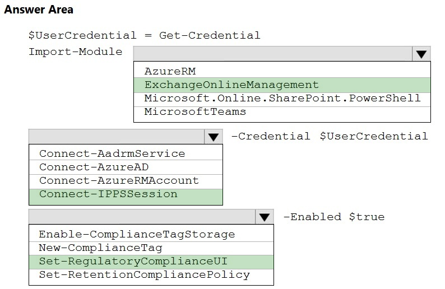Screen dimensions: 445x289
Task: Choose Microsoft.Online.SharePoint.PowerShell option
Action: 282,99
